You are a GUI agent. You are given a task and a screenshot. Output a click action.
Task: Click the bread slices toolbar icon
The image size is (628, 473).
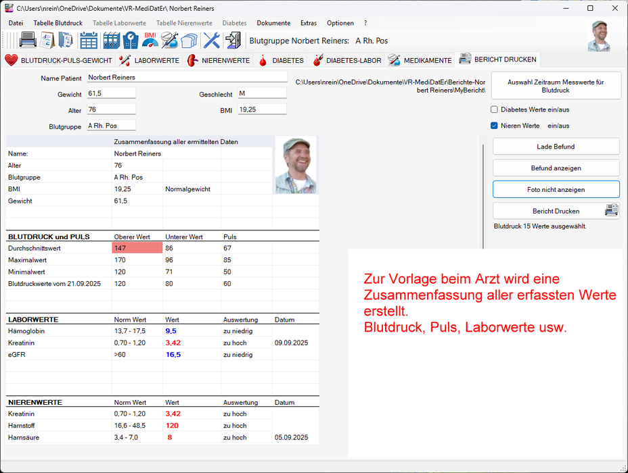point(189,41)
